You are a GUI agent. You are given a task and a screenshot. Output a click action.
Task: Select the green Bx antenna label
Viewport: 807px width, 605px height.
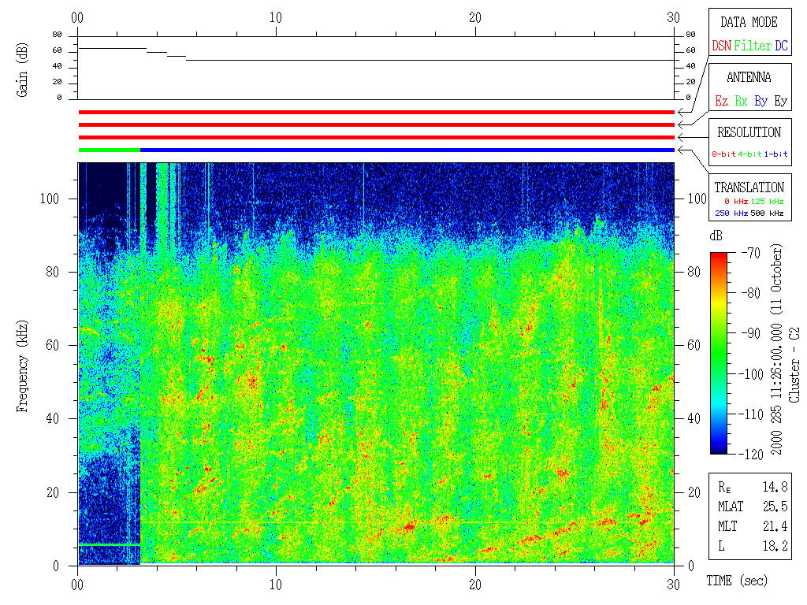[741, 102]
